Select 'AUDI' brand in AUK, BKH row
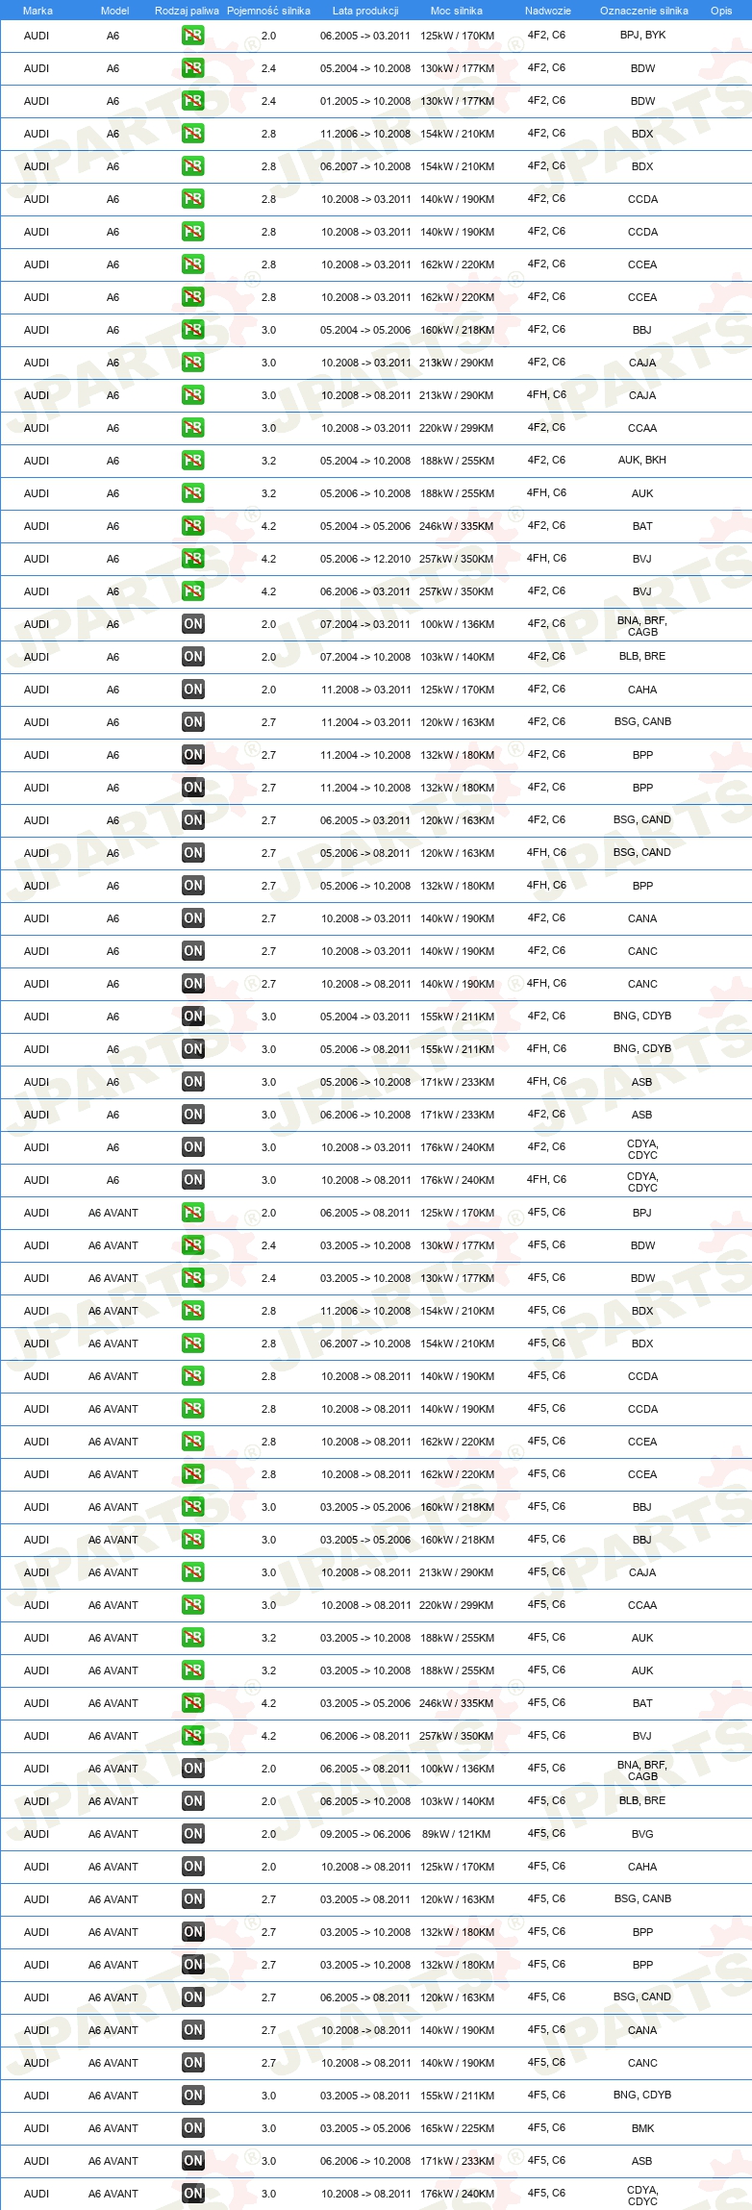The height and width of the screenshot is (2210, 752). click(37, 461)
